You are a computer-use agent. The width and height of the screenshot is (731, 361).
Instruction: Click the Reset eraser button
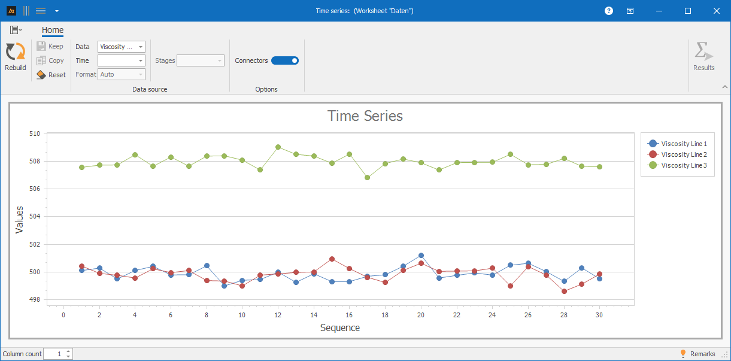click(x=51, y=75)
